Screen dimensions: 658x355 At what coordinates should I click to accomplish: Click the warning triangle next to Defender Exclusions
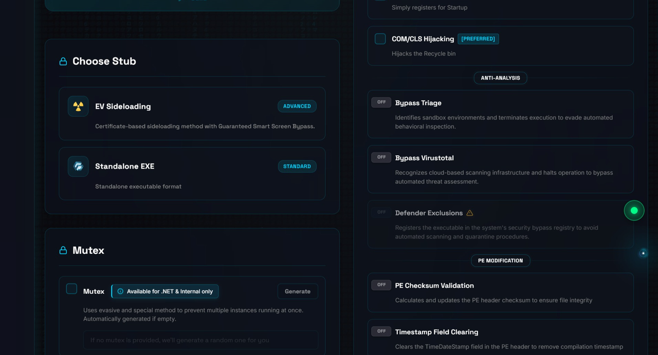click(470, 213)
